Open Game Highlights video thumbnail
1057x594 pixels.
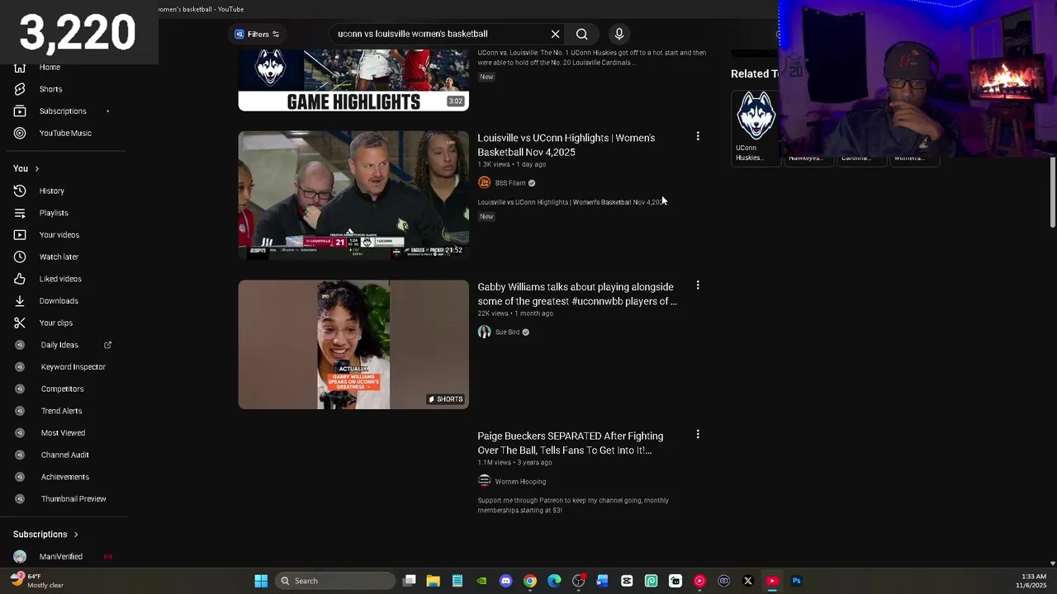point(353,80)
